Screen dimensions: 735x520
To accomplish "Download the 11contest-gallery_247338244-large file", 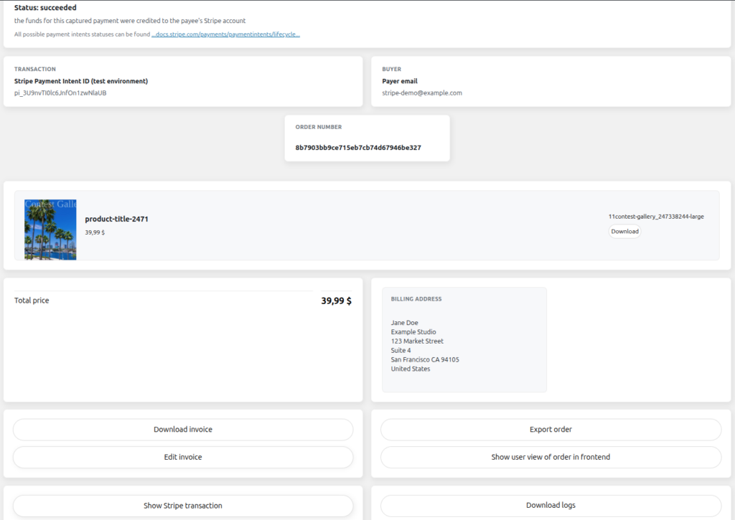I will click(624, 232).
